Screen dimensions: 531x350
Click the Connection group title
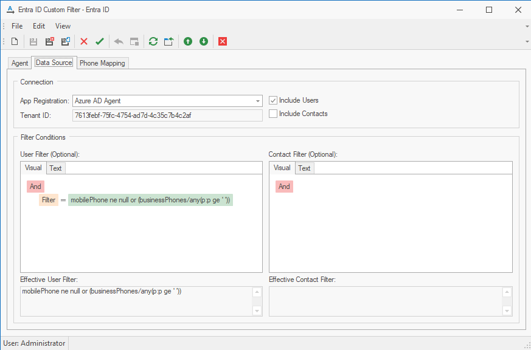tap(36, 82)
